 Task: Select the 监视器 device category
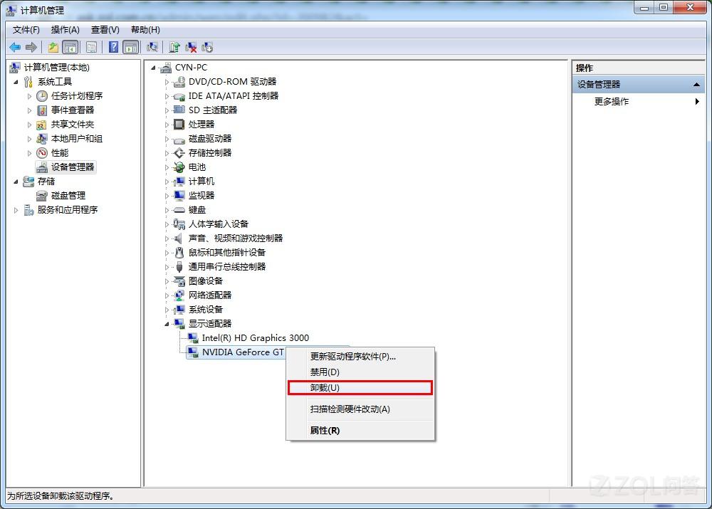click(x=201, y=196)
